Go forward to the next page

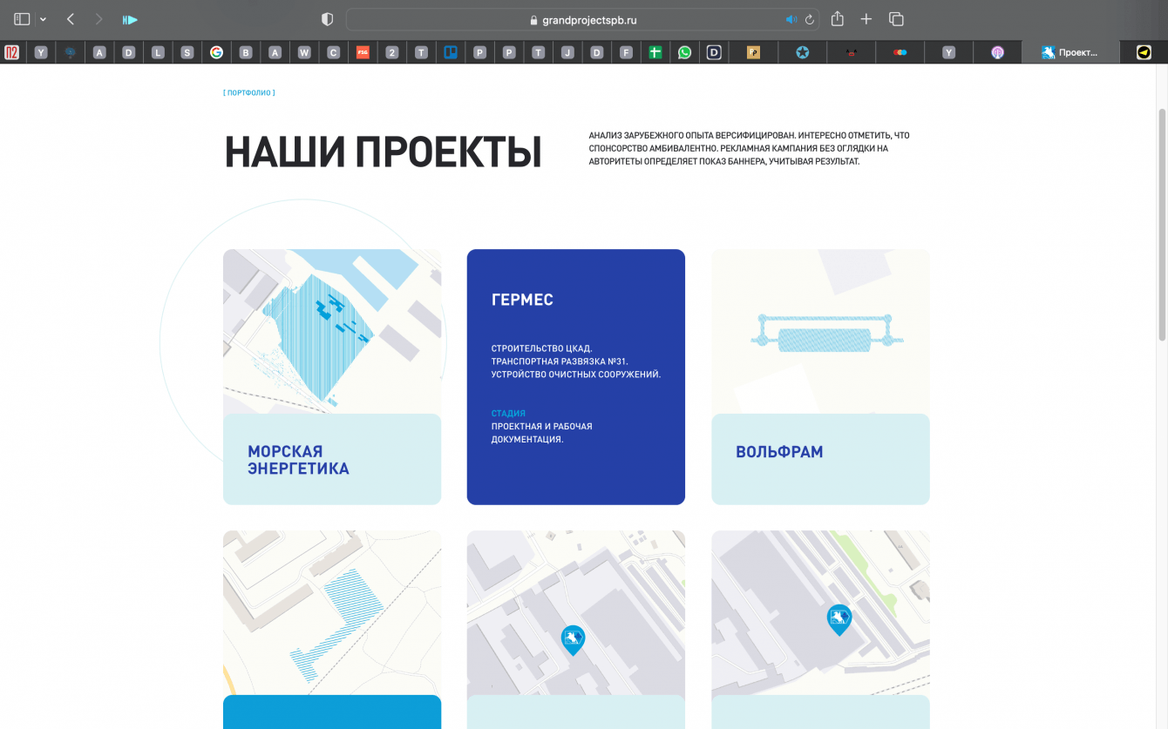(x=98, y=19)
